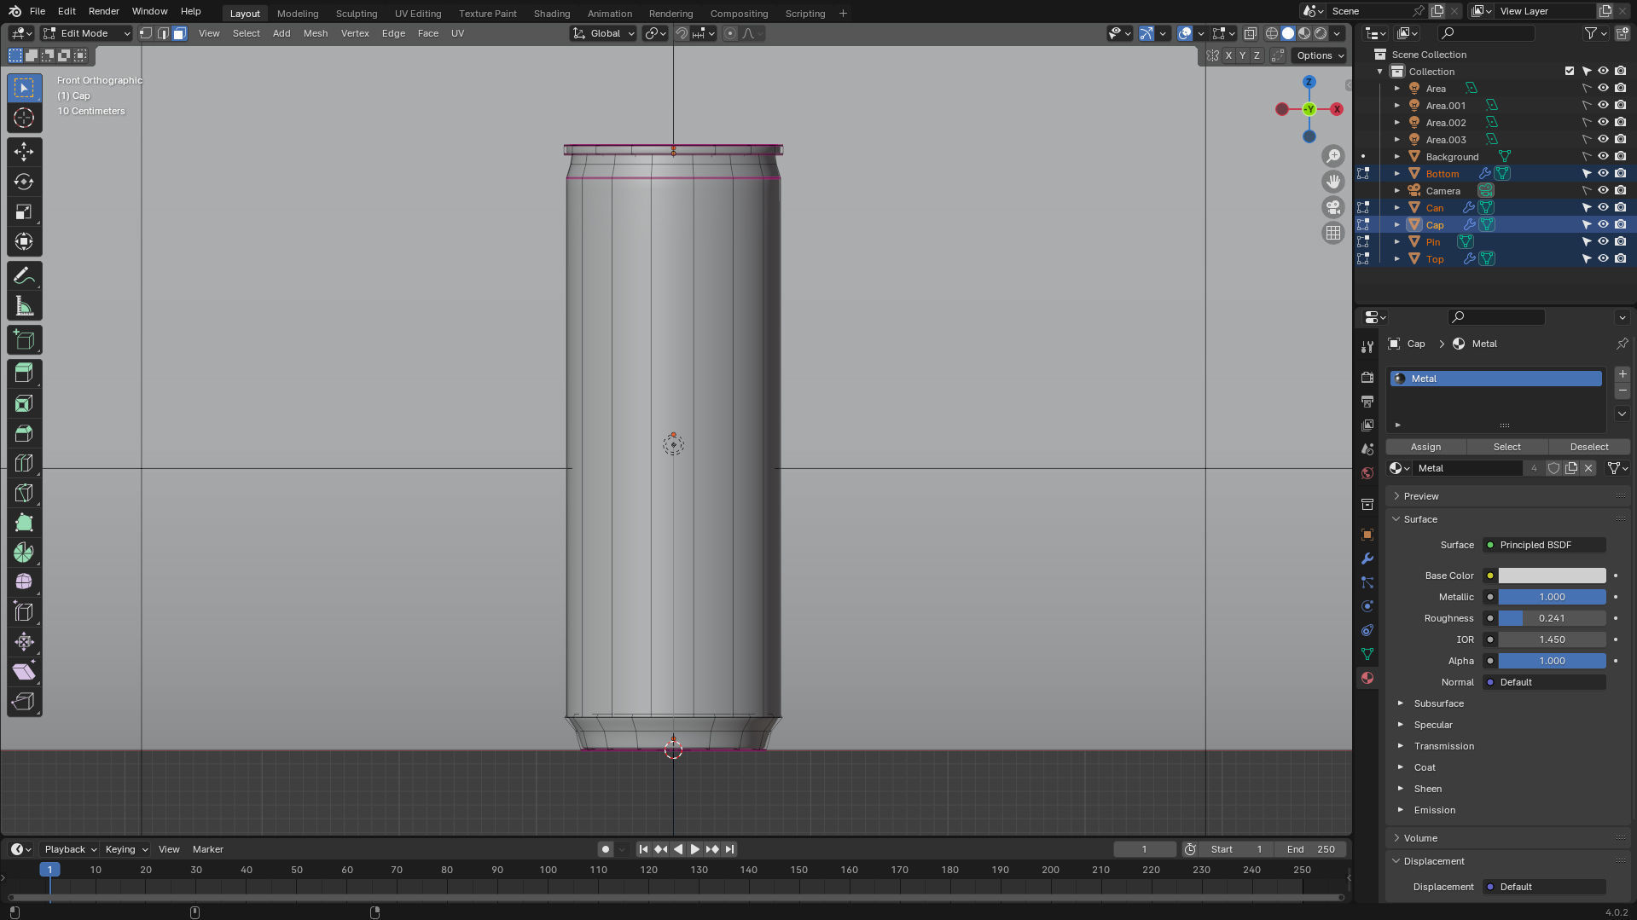Screen dimensions: 1637x920
Task: Select the Scale tool
Action: pyautogui.click(x=24, y=211)
